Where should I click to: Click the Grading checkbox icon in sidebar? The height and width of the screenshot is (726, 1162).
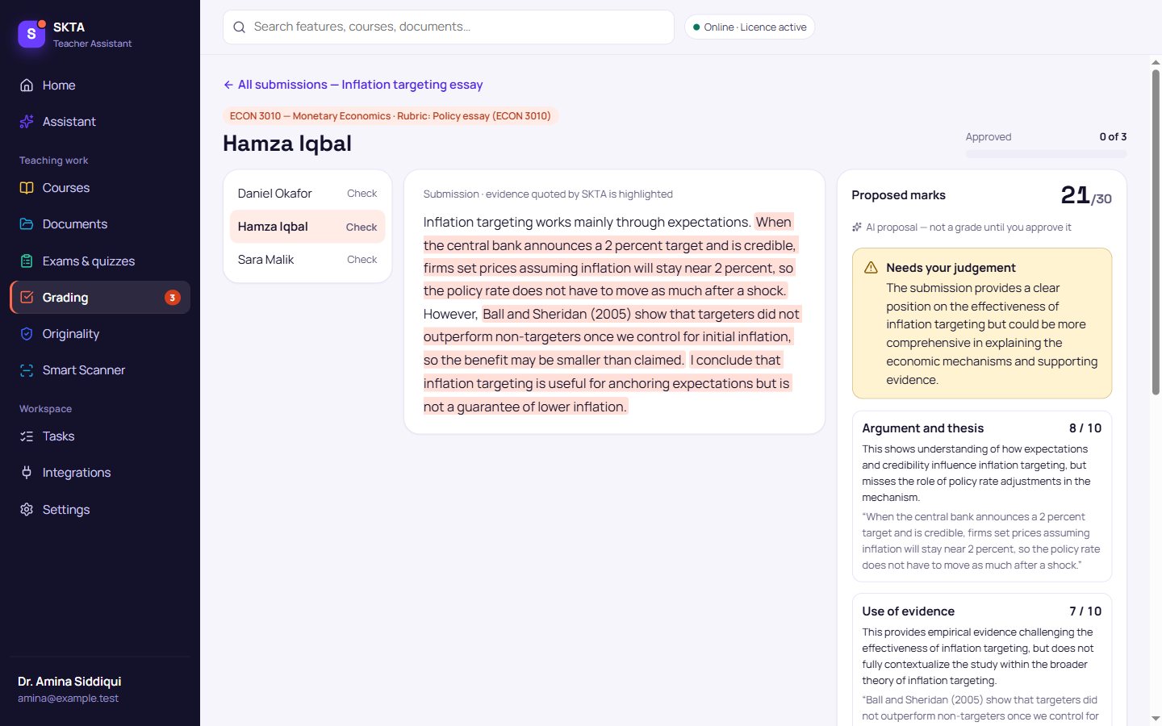27,298
